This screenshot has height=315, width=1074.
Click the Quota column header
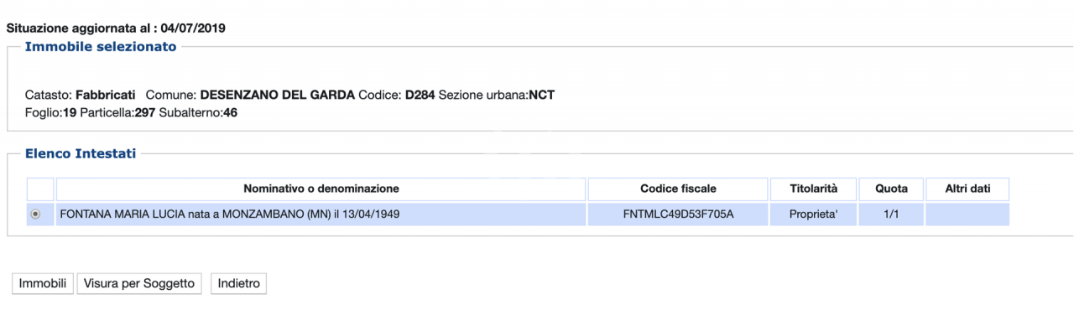[891, 189]
